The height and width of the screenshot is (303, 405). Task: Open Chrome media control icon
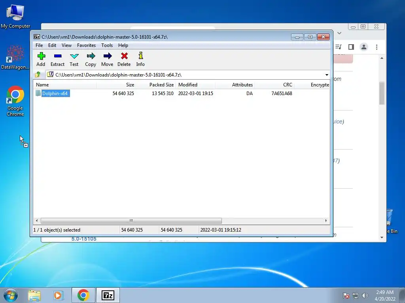tap(339, 47)
